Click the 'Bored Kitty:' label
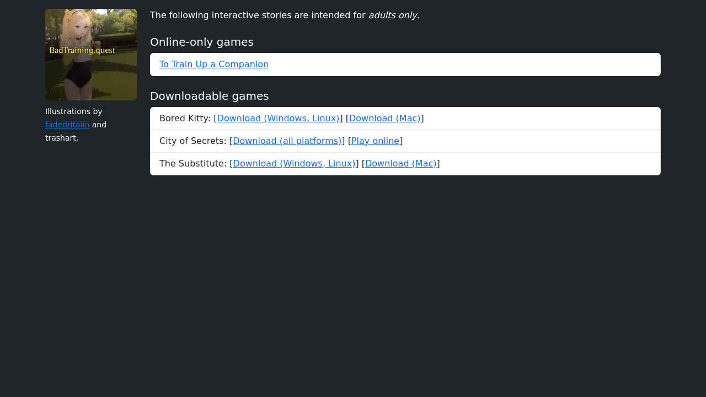The width and height of the screenshot is (706, 397). point(185,119)
